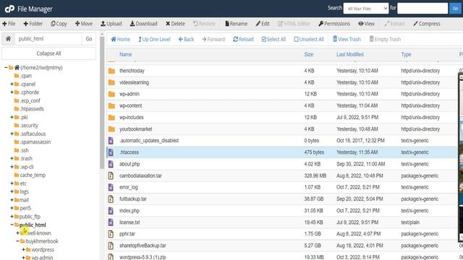The width and height of the screenshot is (463, 260).
Task: Click the home icon beside path field
Action: [x=8, y=38]
